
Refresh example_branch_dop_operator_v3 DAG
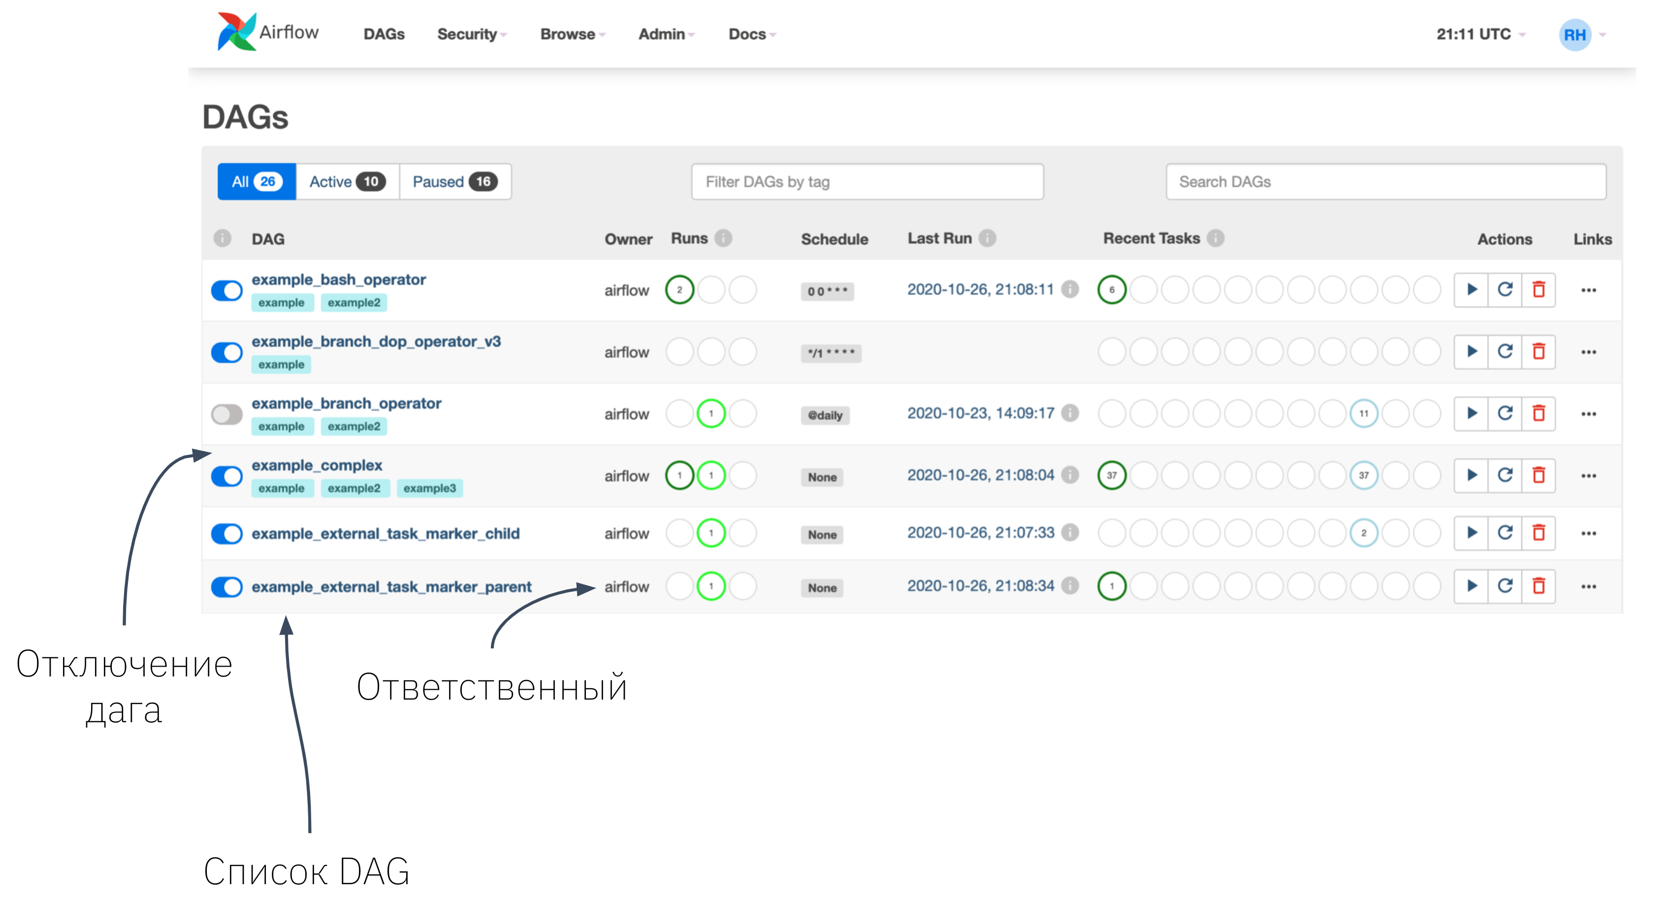(1505, 352)
